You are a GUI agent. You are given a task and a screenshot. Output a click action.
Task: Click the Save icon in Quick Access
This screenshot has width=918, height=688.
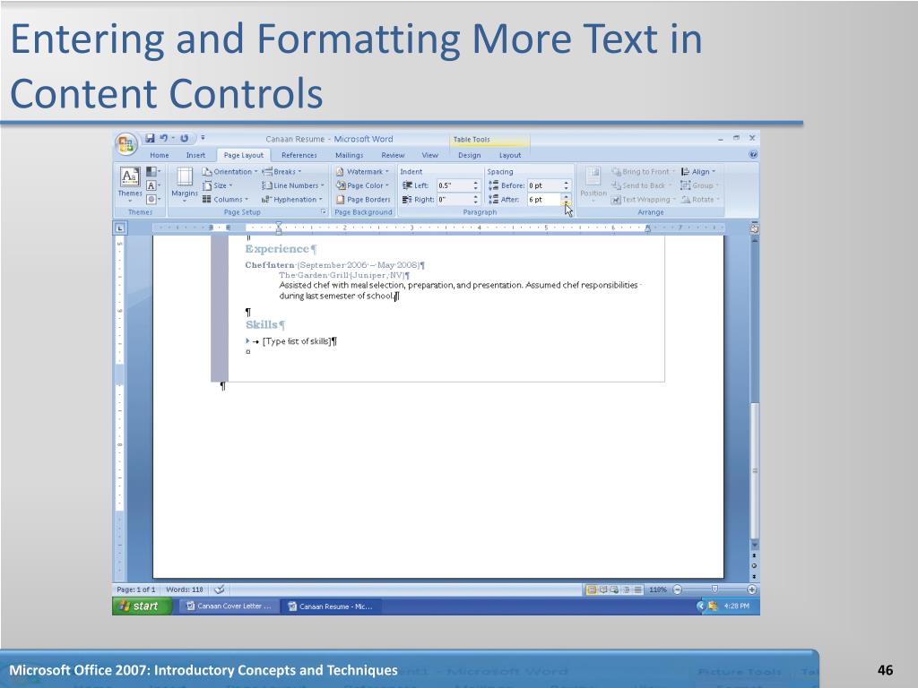tap(150, 138)
